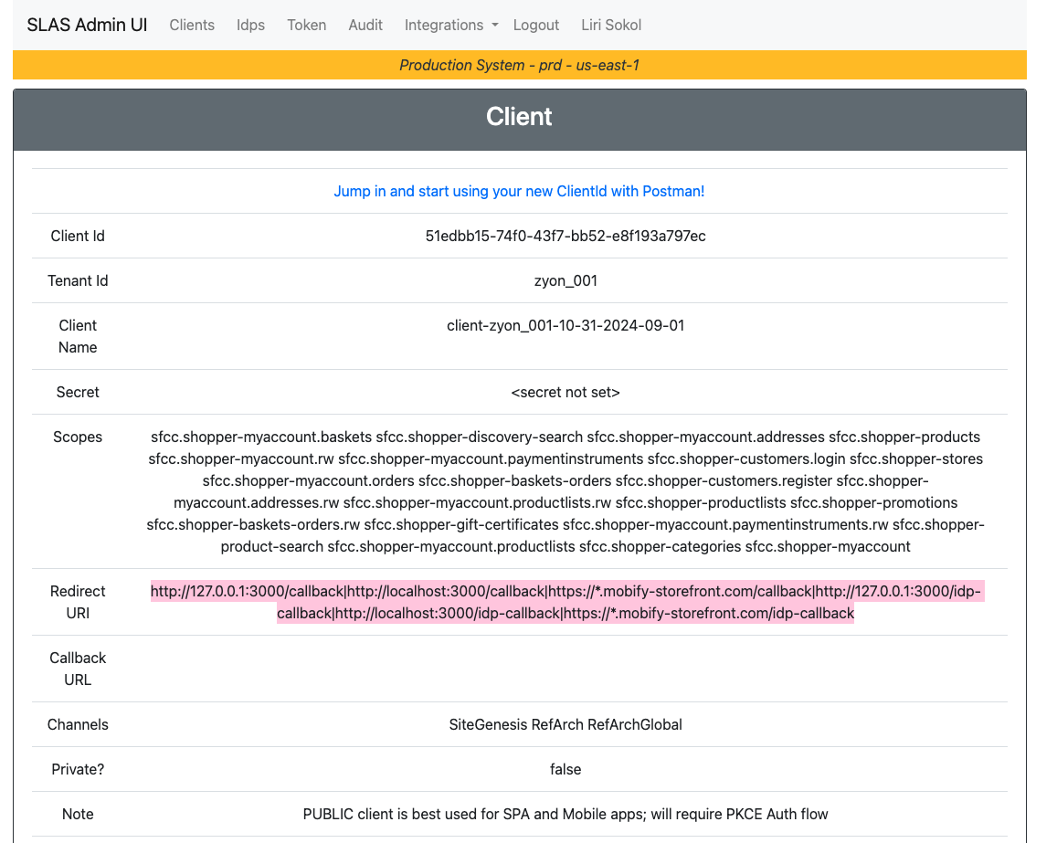
Task: Click the Channels value SiteGenesis RefArch
Action: (565, 724)
